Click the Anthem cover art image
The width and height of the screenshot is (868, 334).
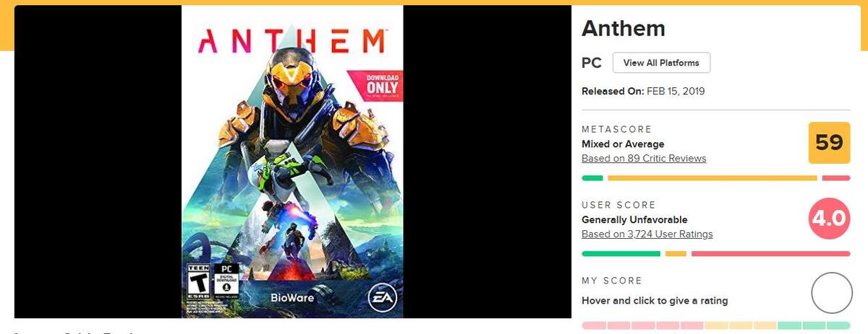point(292,162)
